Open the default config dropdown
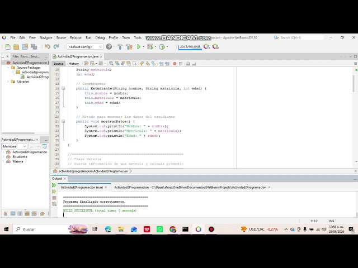Viewport: 358px width, 268px height. pos(85,47)
